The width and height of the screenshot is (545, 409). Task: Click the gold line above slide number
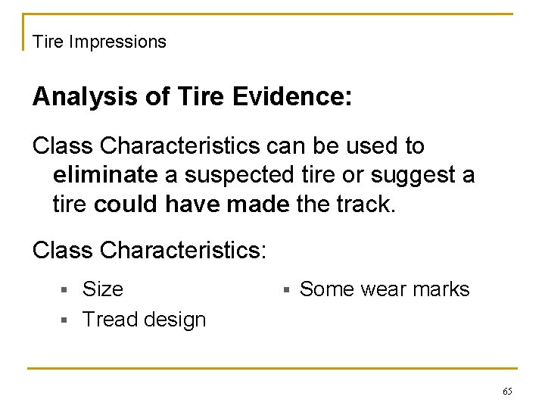point(272,369)
